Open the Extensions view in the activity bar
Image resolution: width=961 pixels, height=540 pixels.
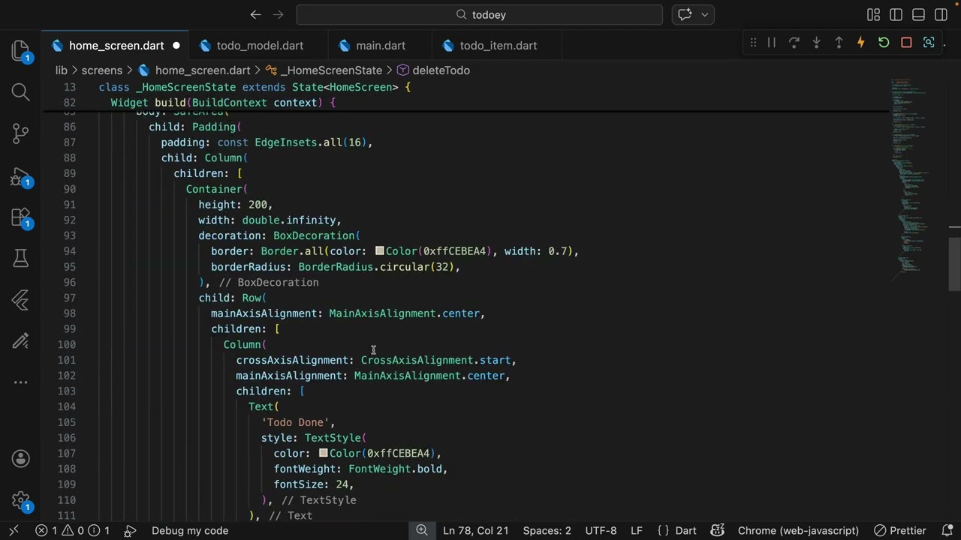[20, 217]
